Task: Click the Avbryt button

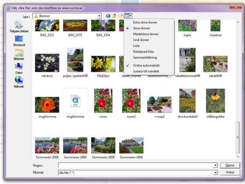Action: 230,172
